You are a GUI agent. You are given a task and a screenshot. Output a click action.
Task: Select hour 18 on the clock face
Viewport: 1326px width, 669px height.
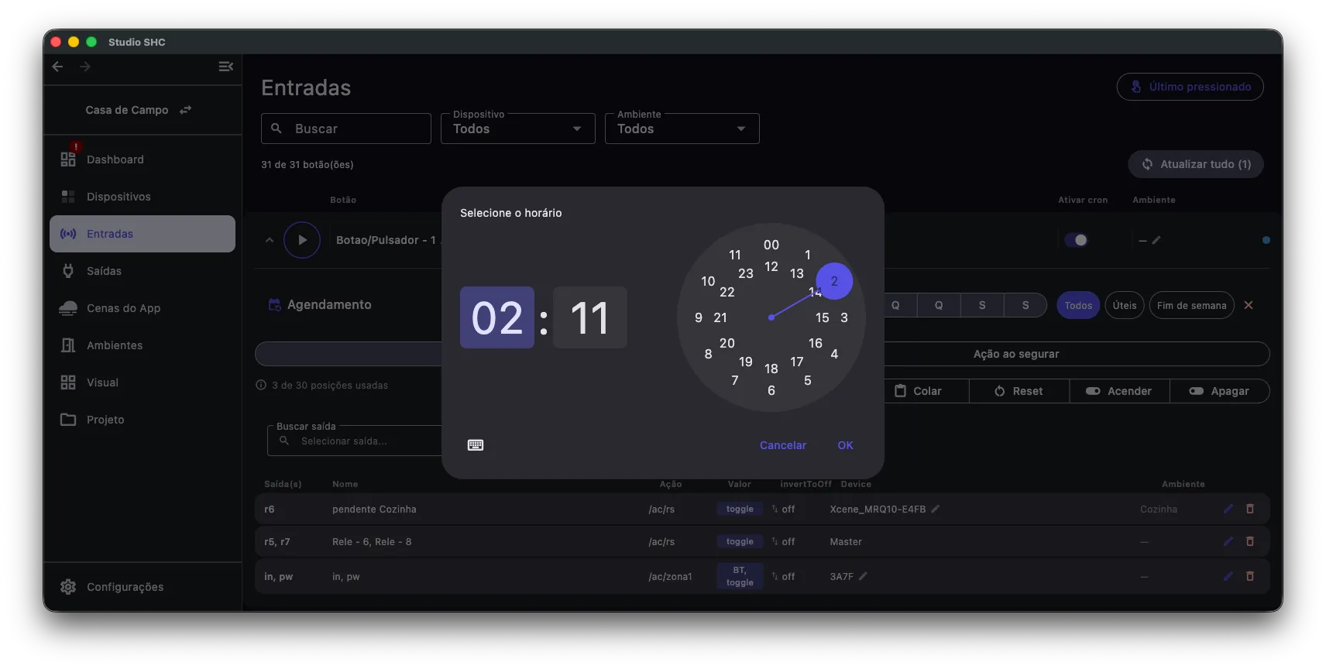tap(771, 369)
